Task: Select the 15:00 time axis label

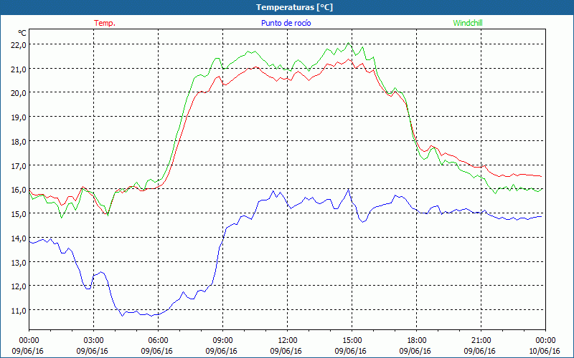Action: pos(352,340)
